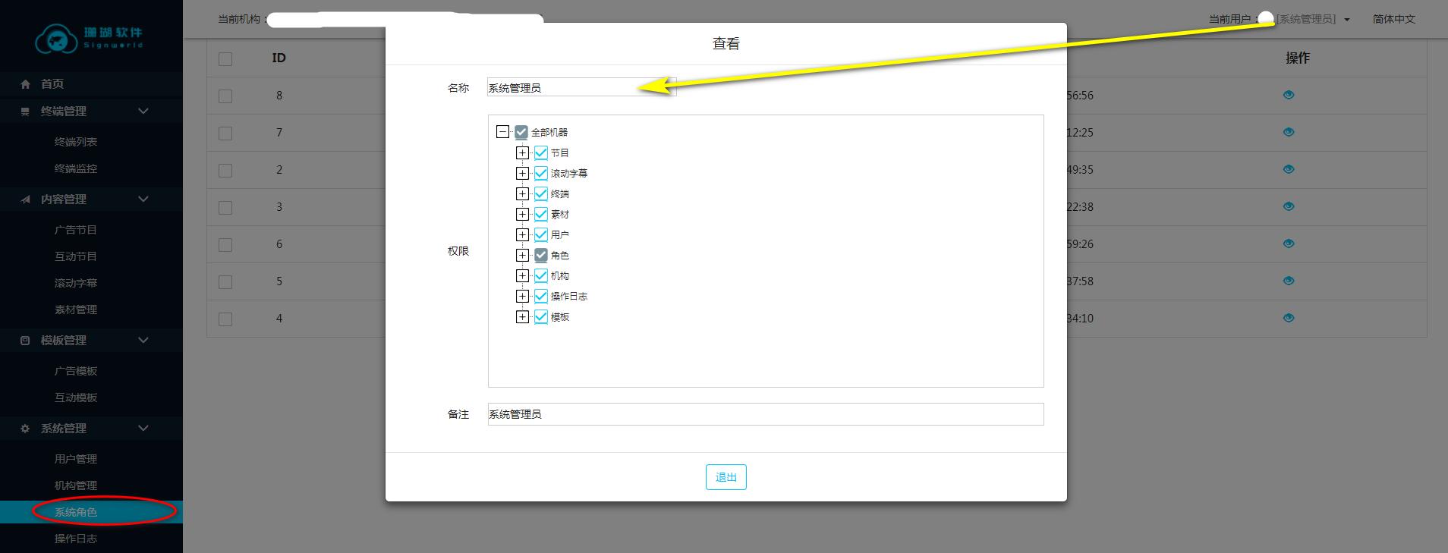Collapse the 系统管理 sidebar section chevron
This screenshot has height=553, width=1448.
(143, 428)
